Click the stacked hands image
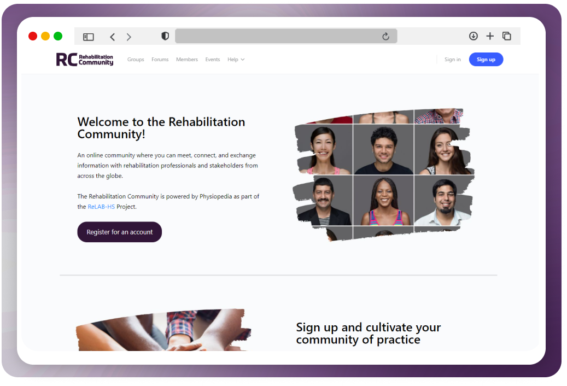The image size is (567, 386). (x=163, y=330)
